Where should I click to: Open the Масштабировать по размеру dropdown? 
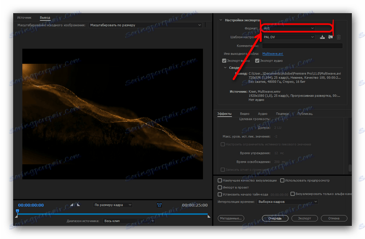145,25
